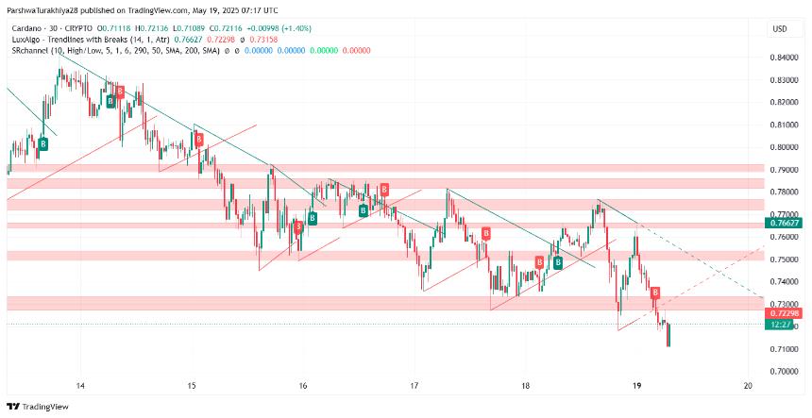Click the 0.78000 price axis label
The width and height of the screenshot is (812, 418).
point(784,192)
